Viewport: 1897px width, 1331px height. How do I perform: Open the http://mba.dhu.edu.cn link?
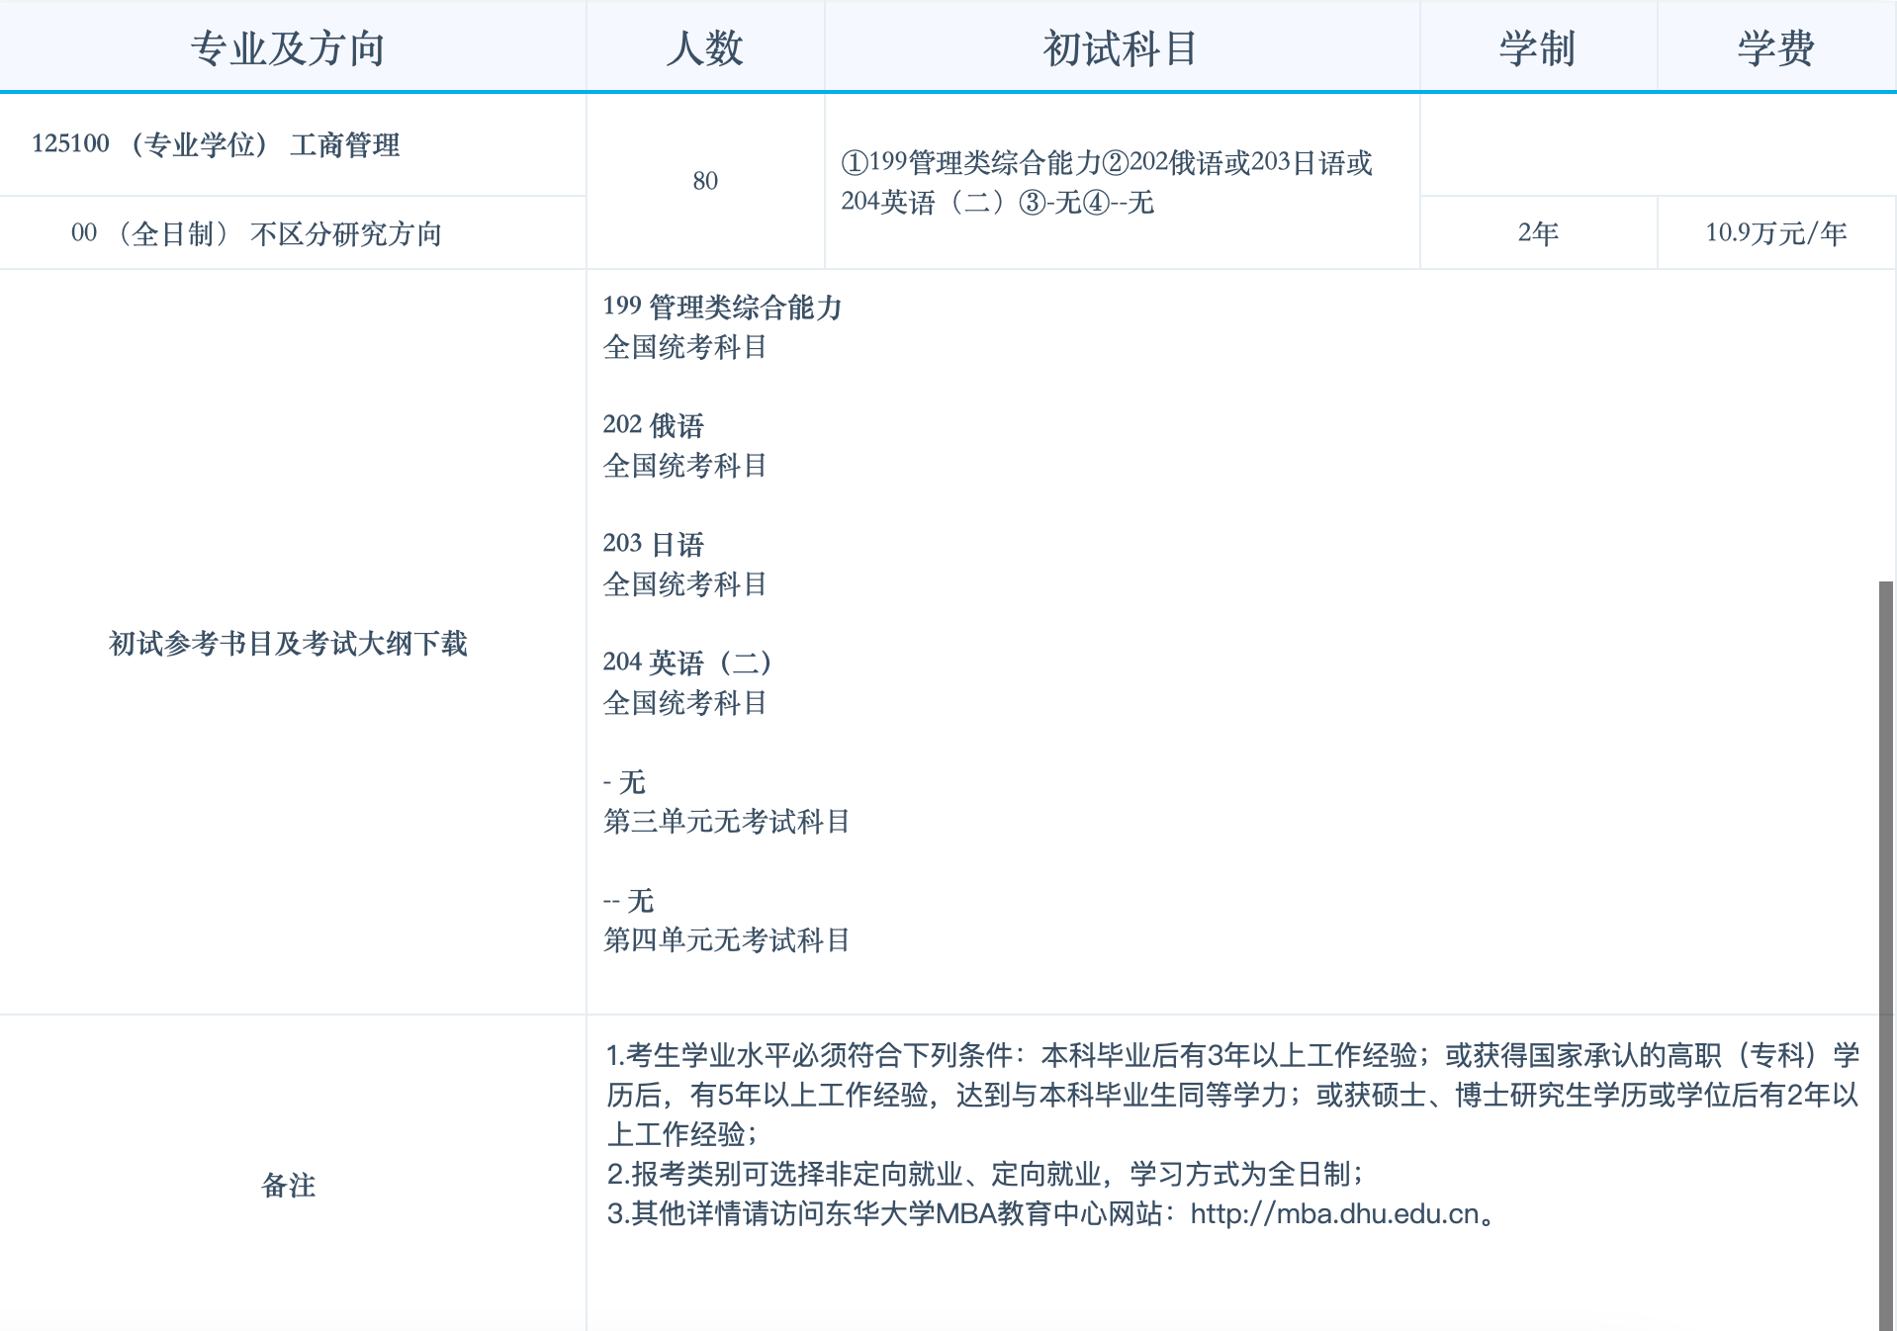[x=1334, y=1213]
